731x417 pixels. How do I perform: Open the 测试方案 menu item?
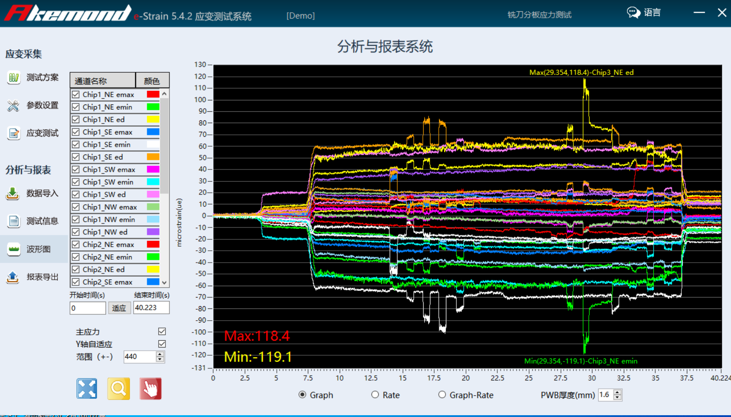click(x=42, y=78)
